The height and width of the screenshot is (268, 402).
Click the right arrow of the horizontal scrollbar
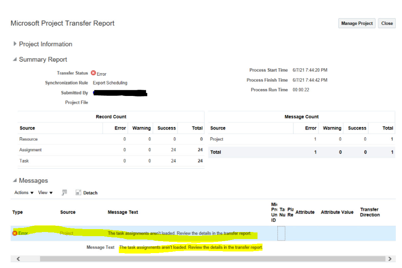390,258
